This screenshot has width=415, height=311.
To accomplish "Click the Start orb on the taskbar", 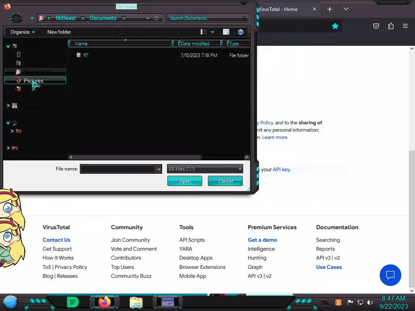I will pyautogui.click(x=11, y=302).
